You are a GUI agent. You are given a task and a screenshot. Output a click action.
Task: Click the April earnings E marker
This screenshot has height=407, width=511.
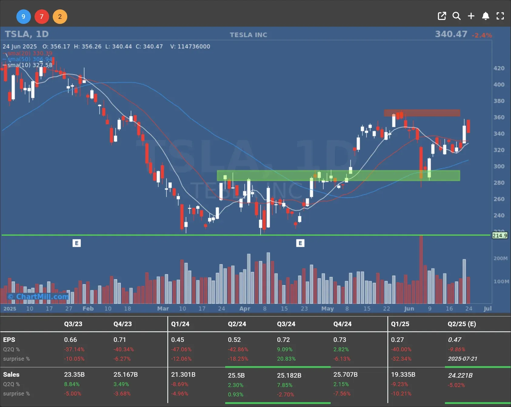(300, 243)
